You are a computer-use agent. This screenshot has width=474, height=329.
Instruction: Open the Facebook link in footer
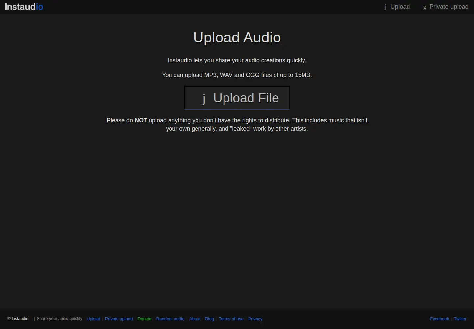[x=439, y=319]
